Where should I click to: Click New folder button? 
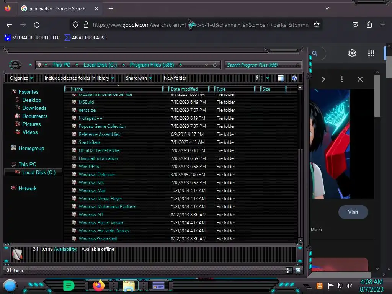[x=175, y=78]
